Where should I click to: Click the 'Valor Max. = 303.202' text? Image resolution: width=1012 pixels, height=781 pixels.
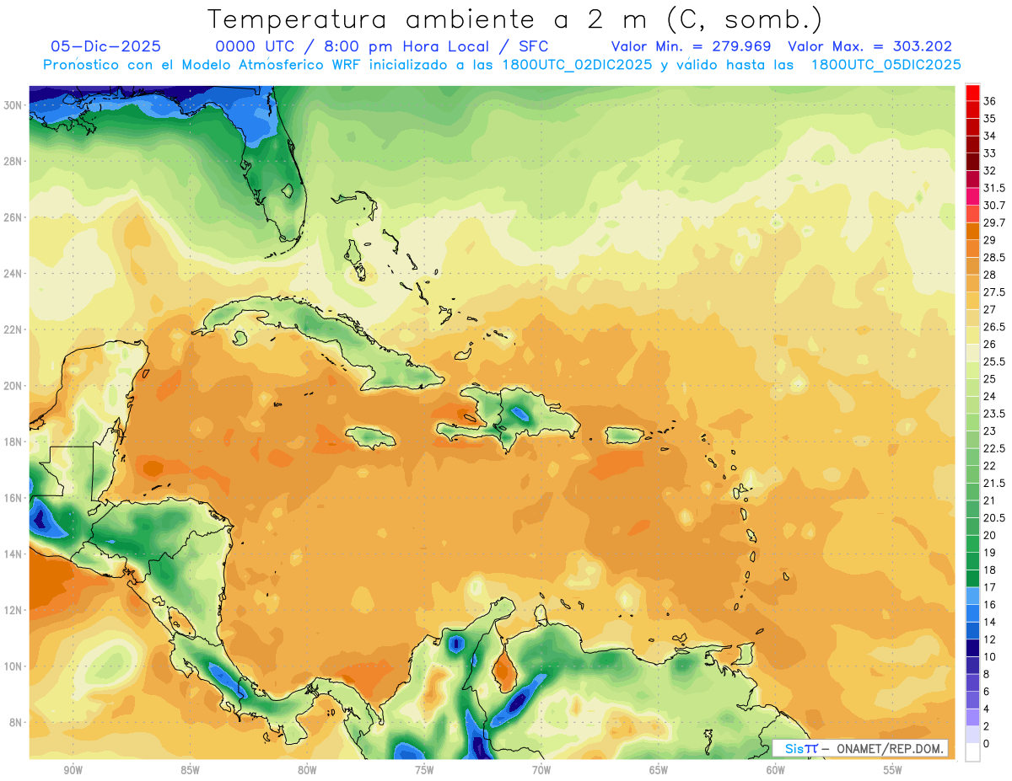pos(870,46)
